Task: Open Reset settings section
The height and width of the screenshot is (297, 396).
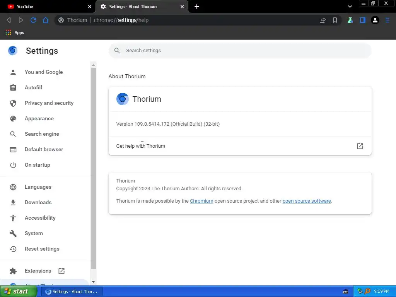Action: coord(42,249)
